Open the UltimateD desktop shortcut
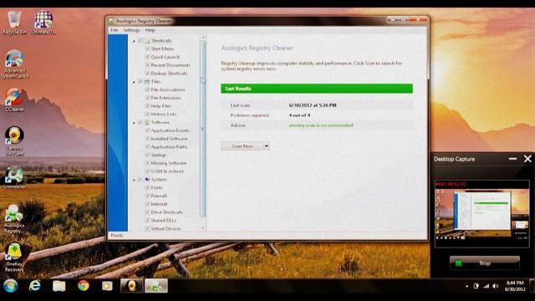This screenshot has width=535, height=301. point(43,23)
